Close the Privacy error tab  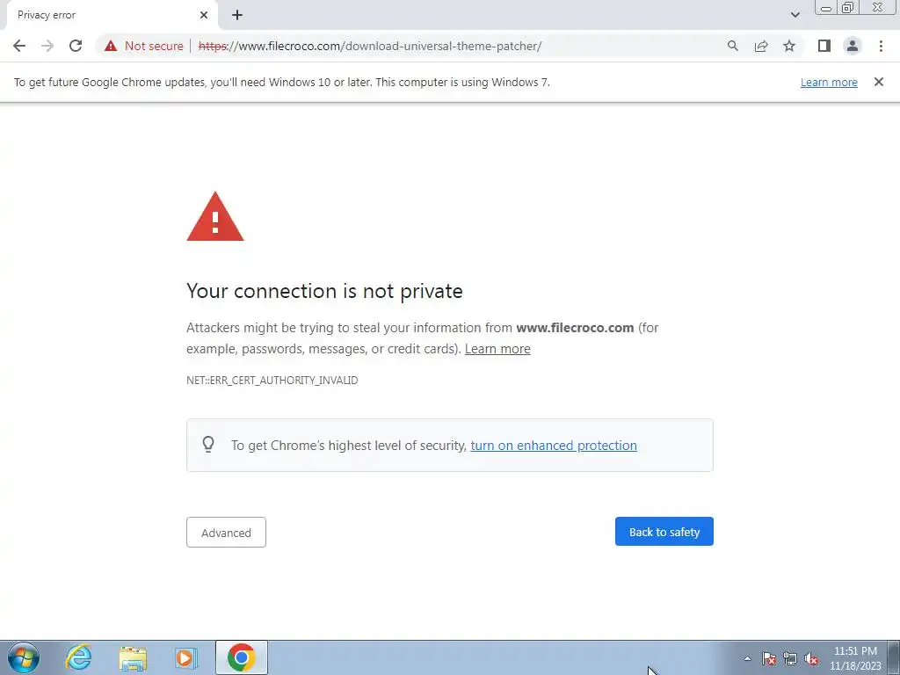tap(204, 15)
